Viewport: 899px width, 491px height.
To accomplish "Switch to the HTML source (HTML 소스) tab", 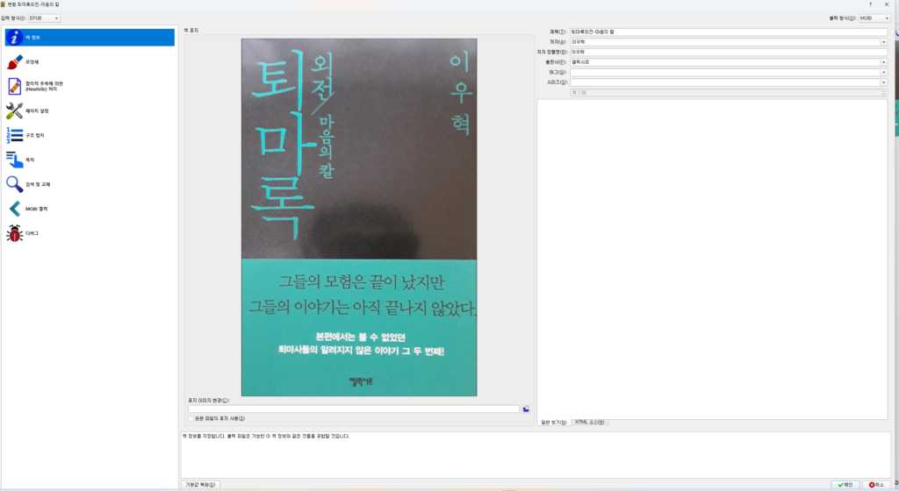I will (589, 423).
